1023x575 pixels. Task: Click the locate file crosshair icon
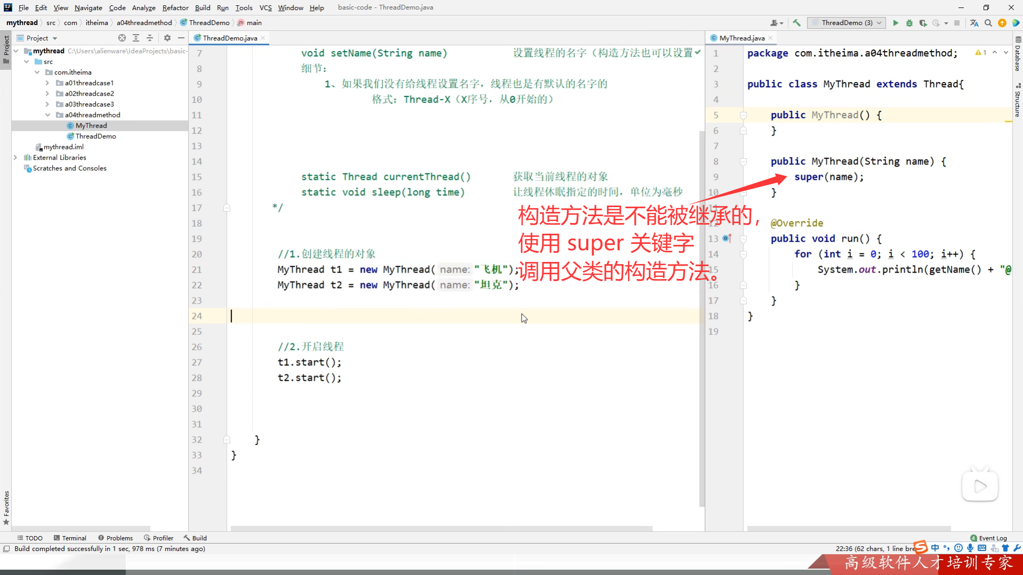tap(122, 38)
